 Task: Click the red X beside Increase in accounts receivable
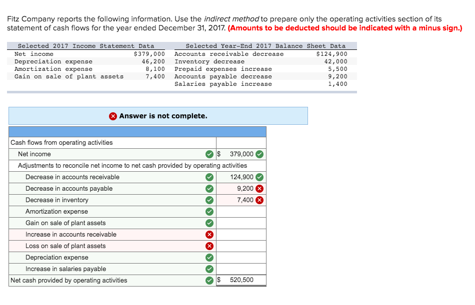pyautogui.click(x=209, y=234)
